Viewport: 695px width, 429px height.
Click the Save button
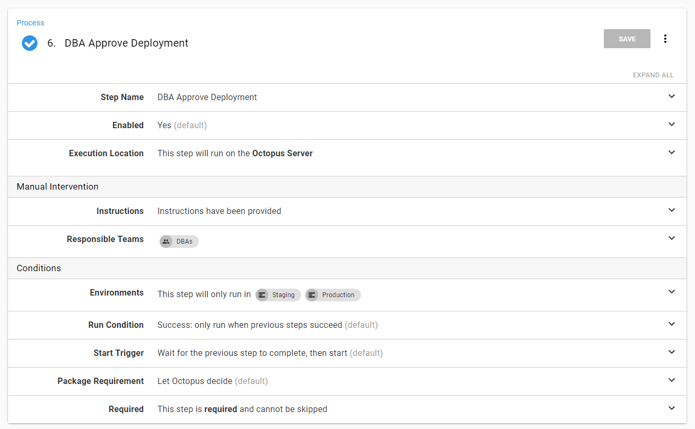[627, 39]
